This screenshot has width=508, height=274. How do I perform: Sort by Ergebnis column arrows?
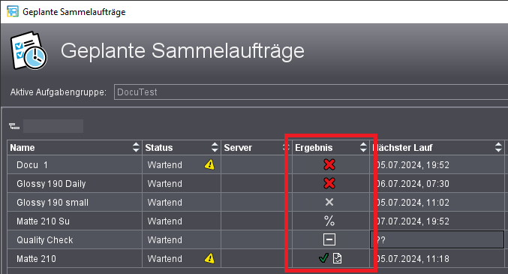[x=363, y=148]
